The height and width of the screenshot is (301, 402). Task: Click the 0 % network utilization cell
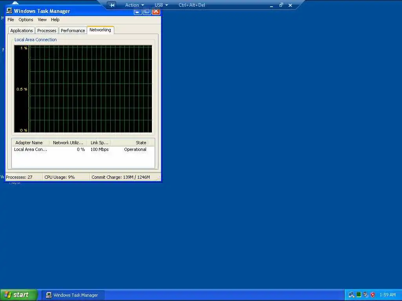[81, 149]
